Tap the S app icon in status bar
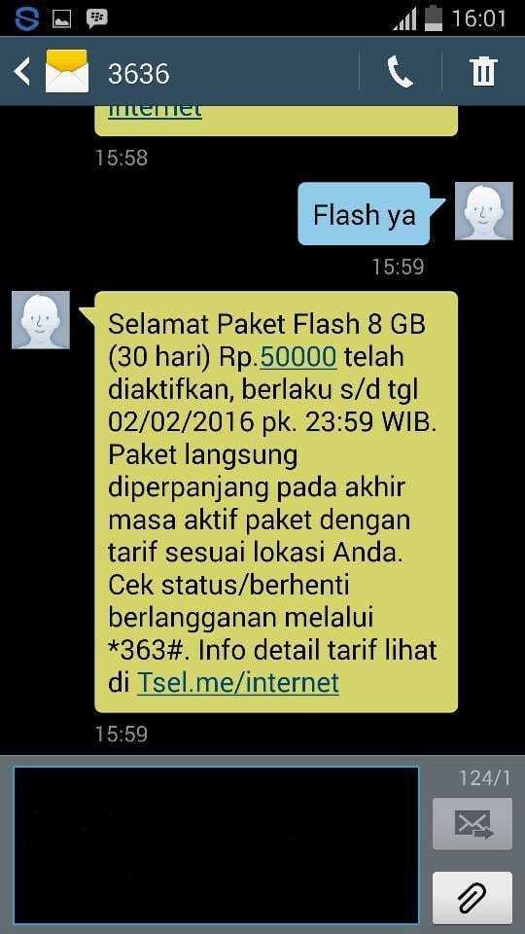Image resolution: width=525 pixels, height=934 pixels. tap(26, 18)
